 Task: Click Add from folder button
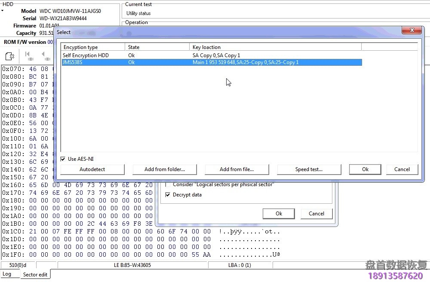pos(165,169)
